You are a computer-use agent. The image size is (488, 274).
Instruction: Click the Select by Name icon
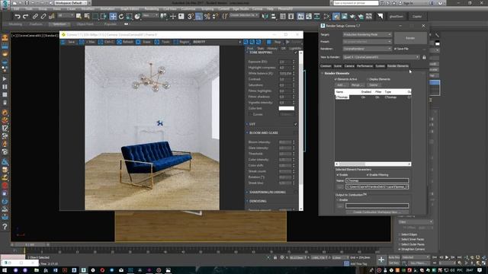click(87, 17)
